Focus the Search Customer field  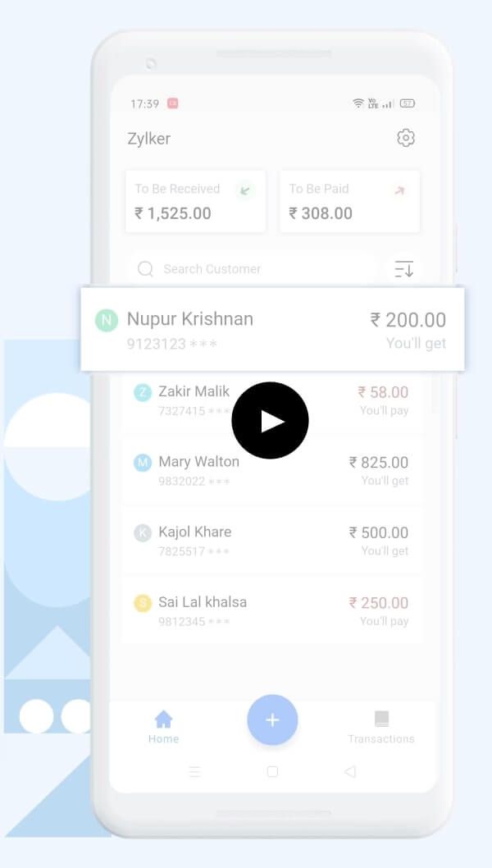click(252, 269)
